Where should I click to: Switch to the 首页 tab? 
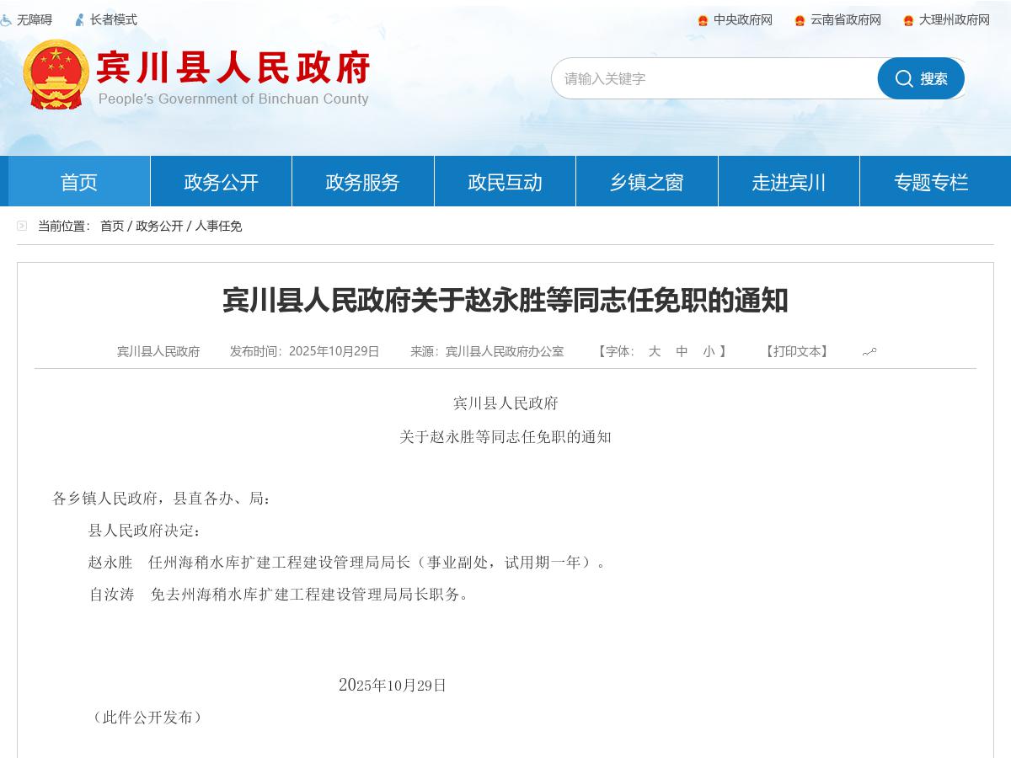pyautogui.click(x=78, y=182)
